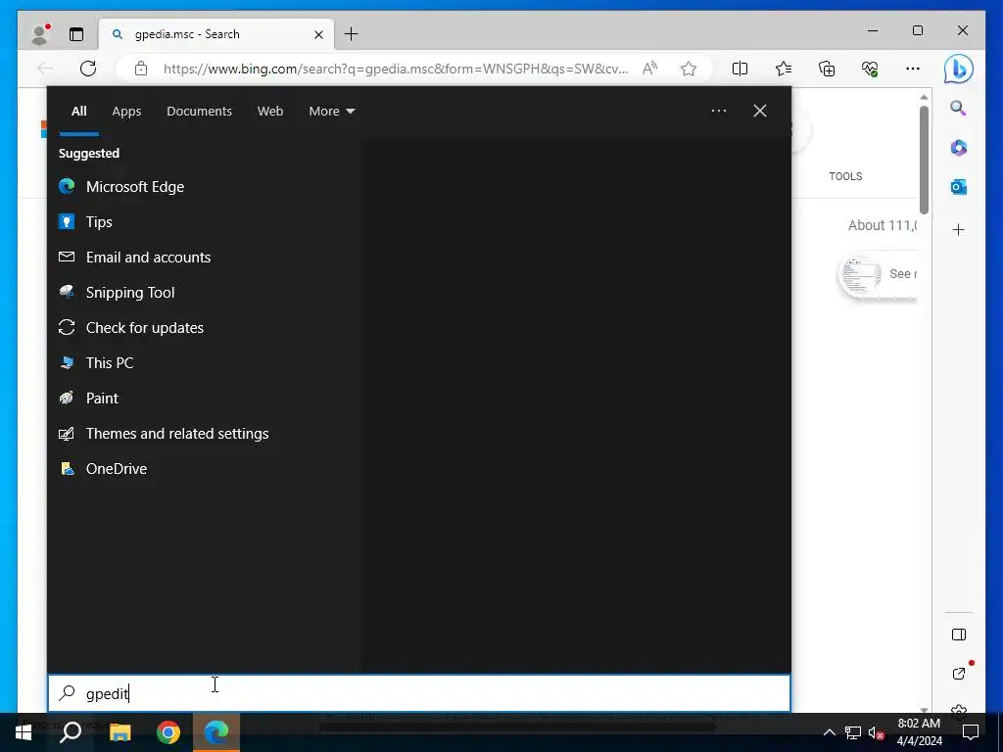Maximize the Edge window
Image resolution: width=1003 pixels, height=752 pixels.
coord(917,30)
